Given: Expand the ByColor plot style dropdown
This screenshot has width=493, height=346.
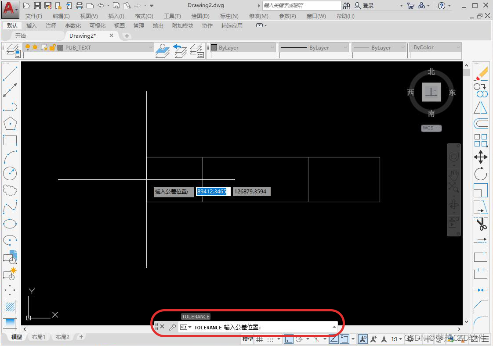Looking at the screenshot, I should coord(458,47).
